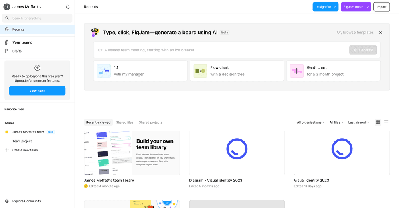
Task: Click the upgrade arrow circle icon
Action: [x=37, y=68]
